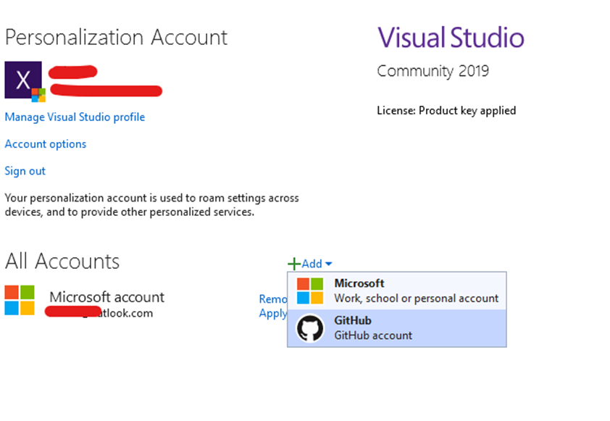Click the partially hidden Apply link

[273, 313]
